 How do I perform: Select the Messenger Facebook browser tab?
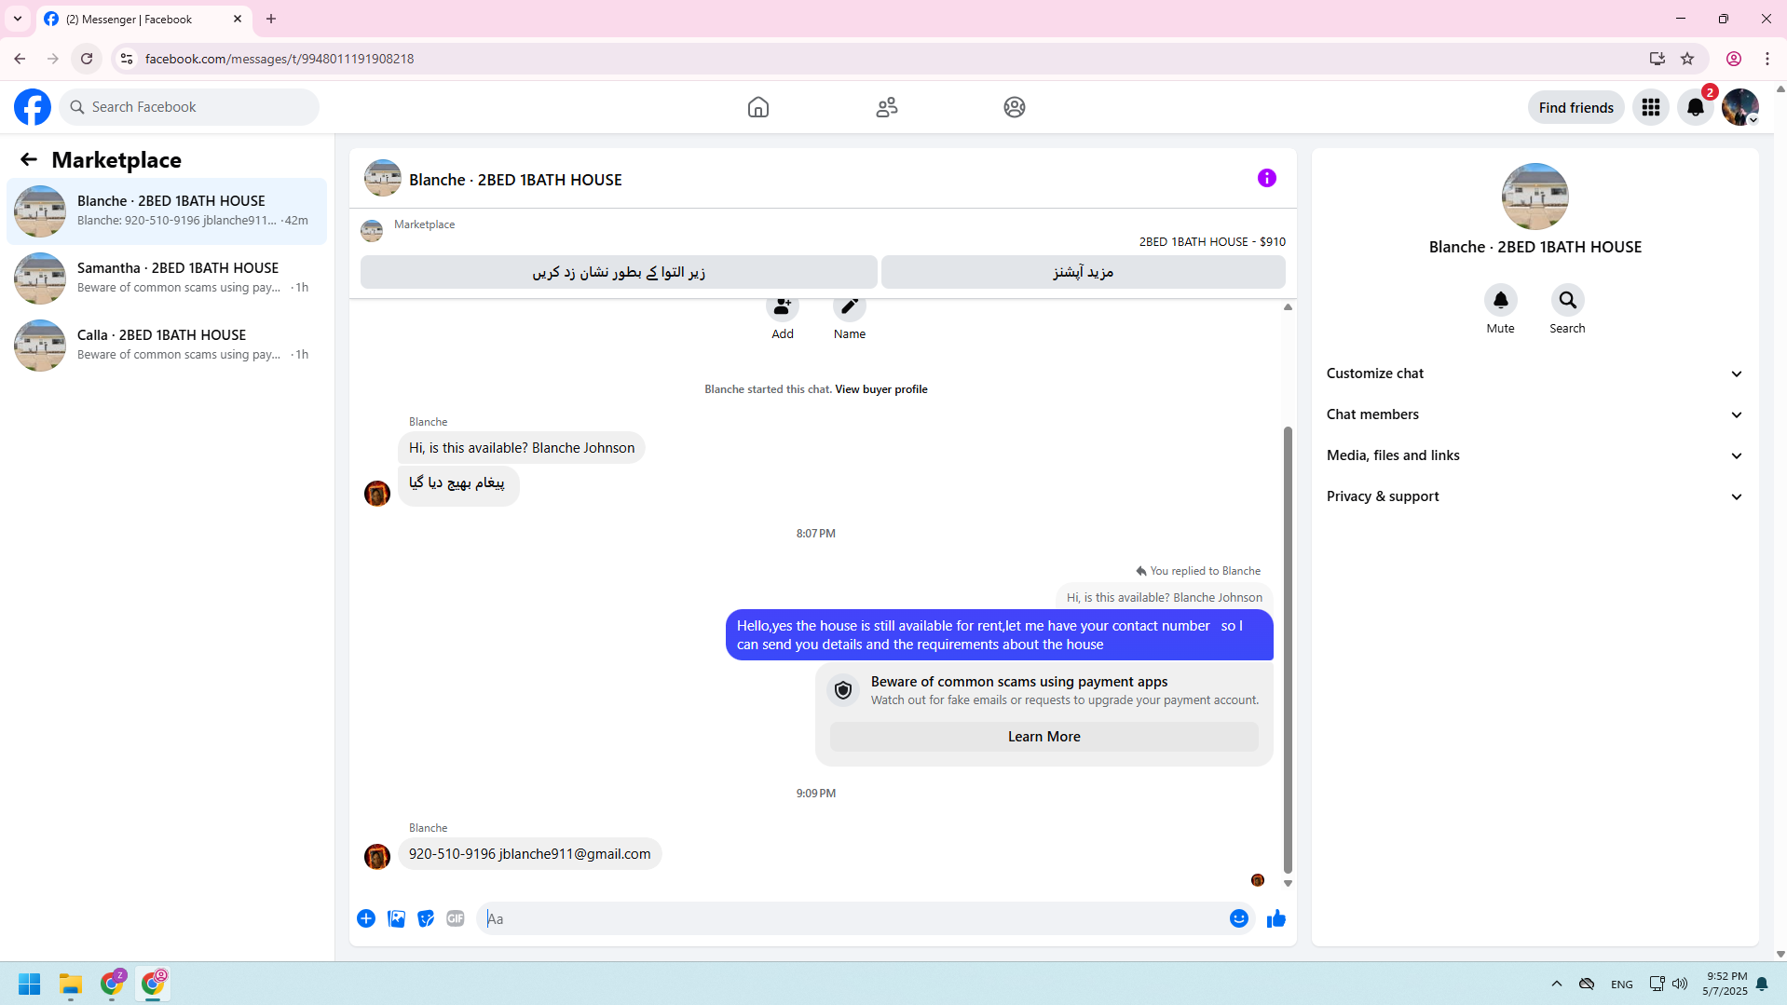point(144,19)
